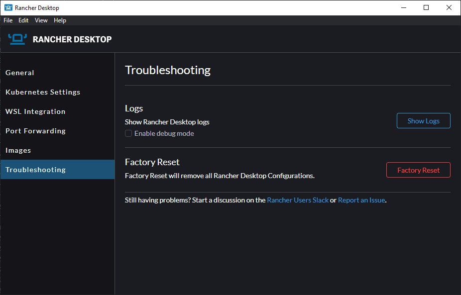Close the Rancher Desktop window

(x=449, y=7)
